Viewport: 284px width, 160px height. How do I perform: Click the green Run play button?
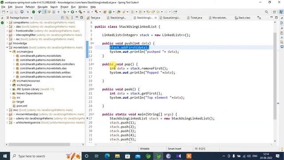point(72,12)
